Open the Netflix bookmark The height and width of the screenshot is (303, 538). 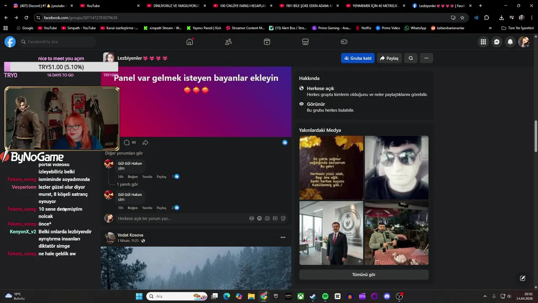point(364,28)
